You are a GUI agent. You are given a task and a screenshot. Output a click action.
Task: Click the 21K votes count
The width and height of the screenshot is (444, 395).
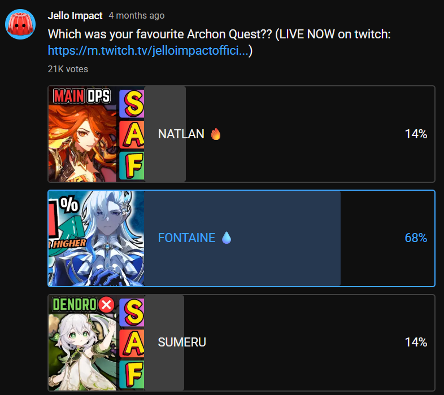68,69
